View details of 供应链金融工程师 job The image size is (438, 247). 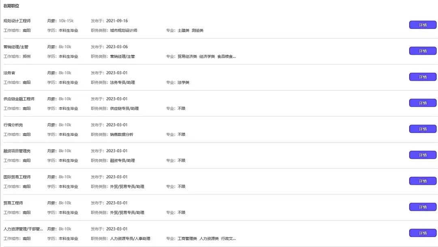pyautogui.click(x=423, y=103)
